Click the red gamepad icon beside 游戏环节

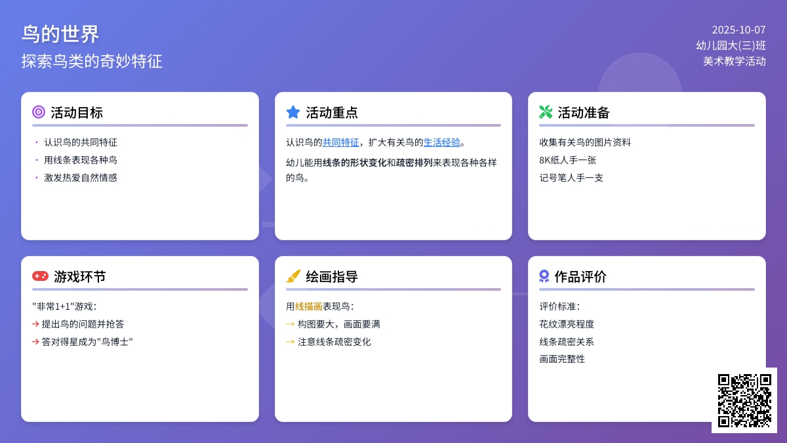[40, 276]
